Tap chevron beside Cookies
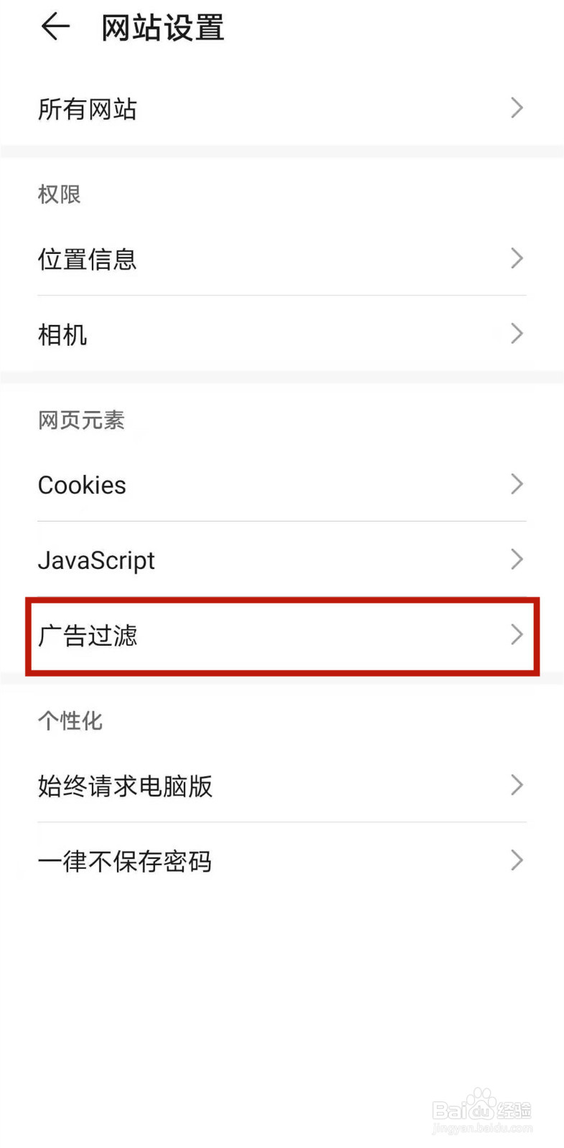 (x=517, y=484)
